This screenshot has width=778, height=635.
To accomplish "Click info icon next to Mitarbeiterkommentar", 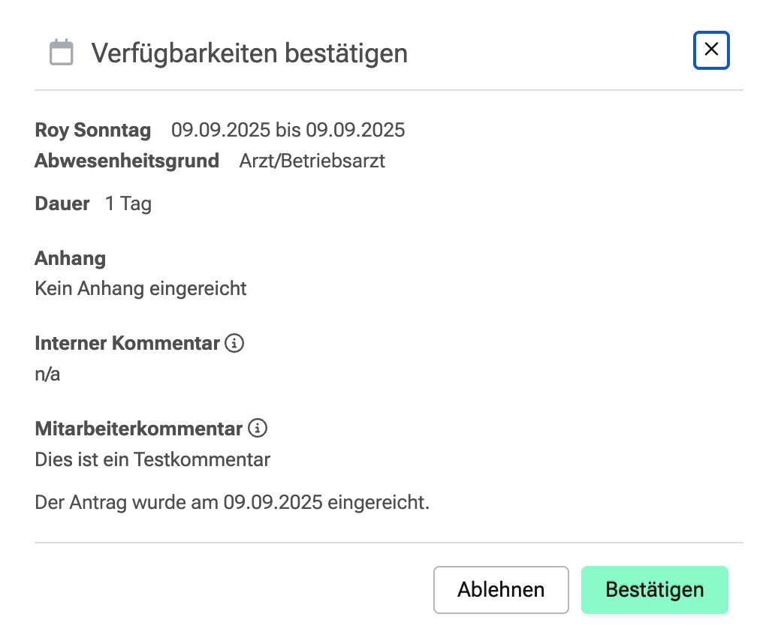I will point(258,429).
